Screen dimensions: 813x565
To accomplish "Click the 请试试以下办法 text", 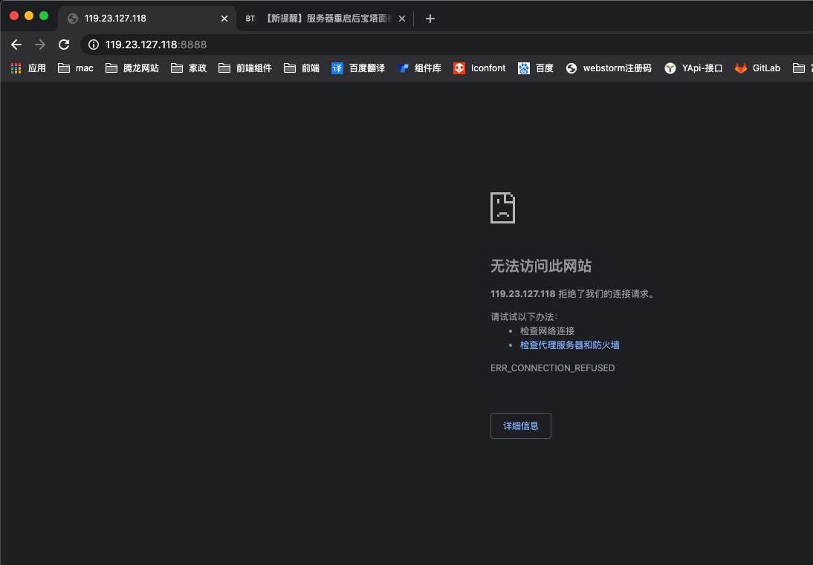I will [524, 317].
